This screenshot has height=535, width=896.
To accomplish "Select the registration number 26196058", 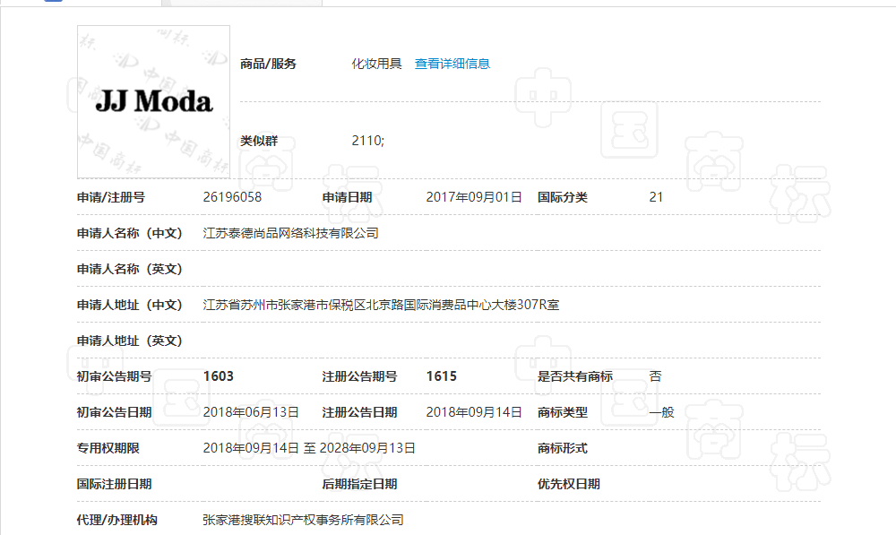I will click(x=232, y=197).
